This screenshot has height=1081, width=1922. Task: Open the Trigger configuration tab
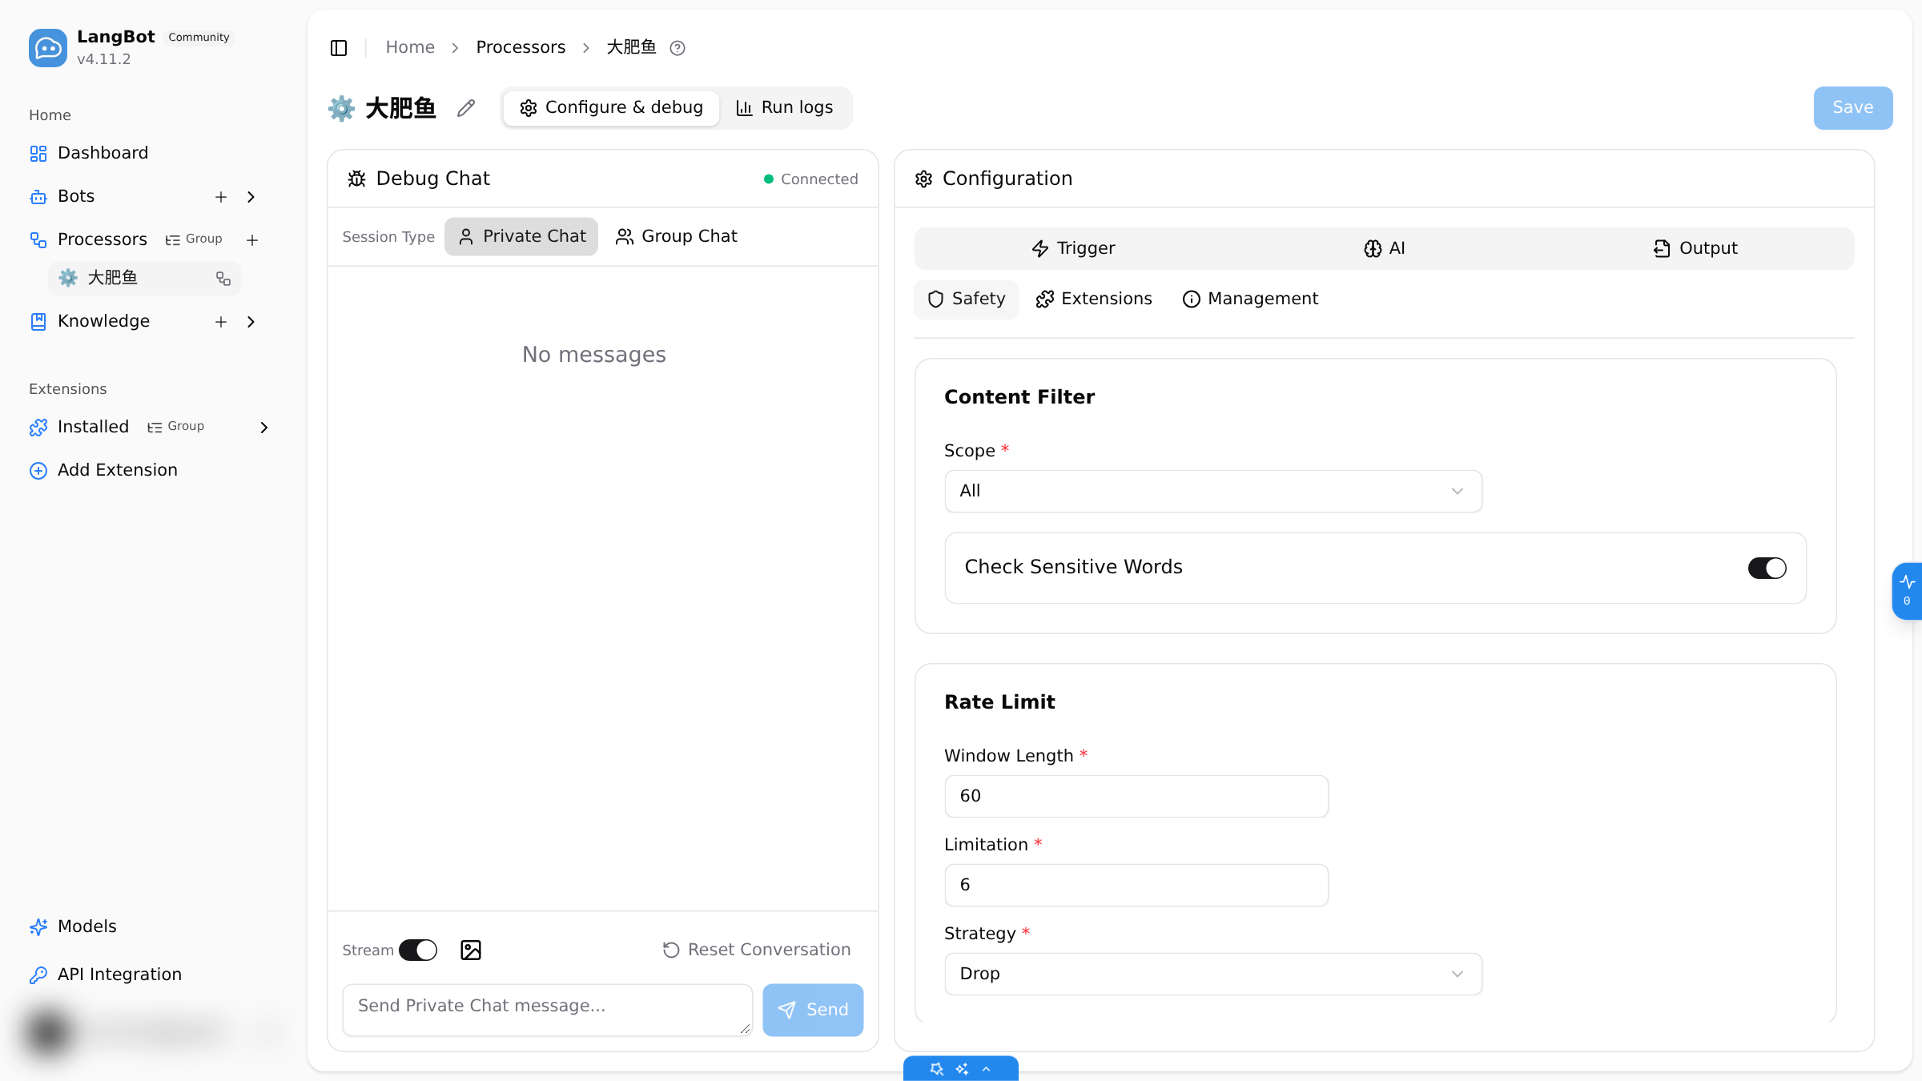(1072, 249)
